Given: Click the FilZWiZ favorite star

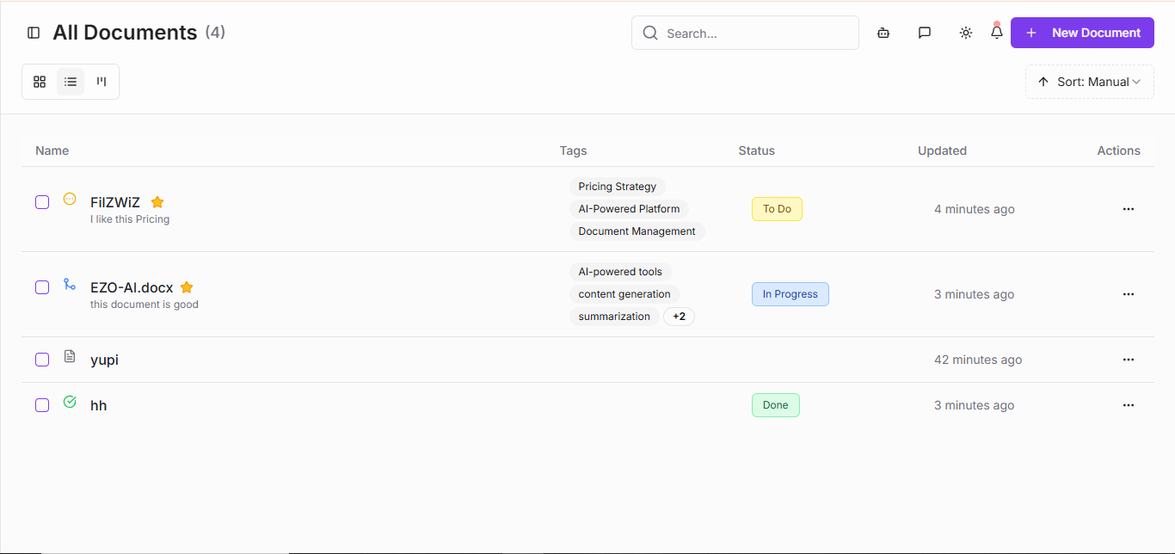Looking at the screenshot, I should tap(157, 202).
